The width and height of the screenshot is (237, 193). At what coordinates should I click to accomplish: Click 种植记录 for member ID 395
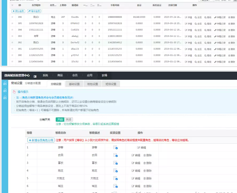[220, 24]
